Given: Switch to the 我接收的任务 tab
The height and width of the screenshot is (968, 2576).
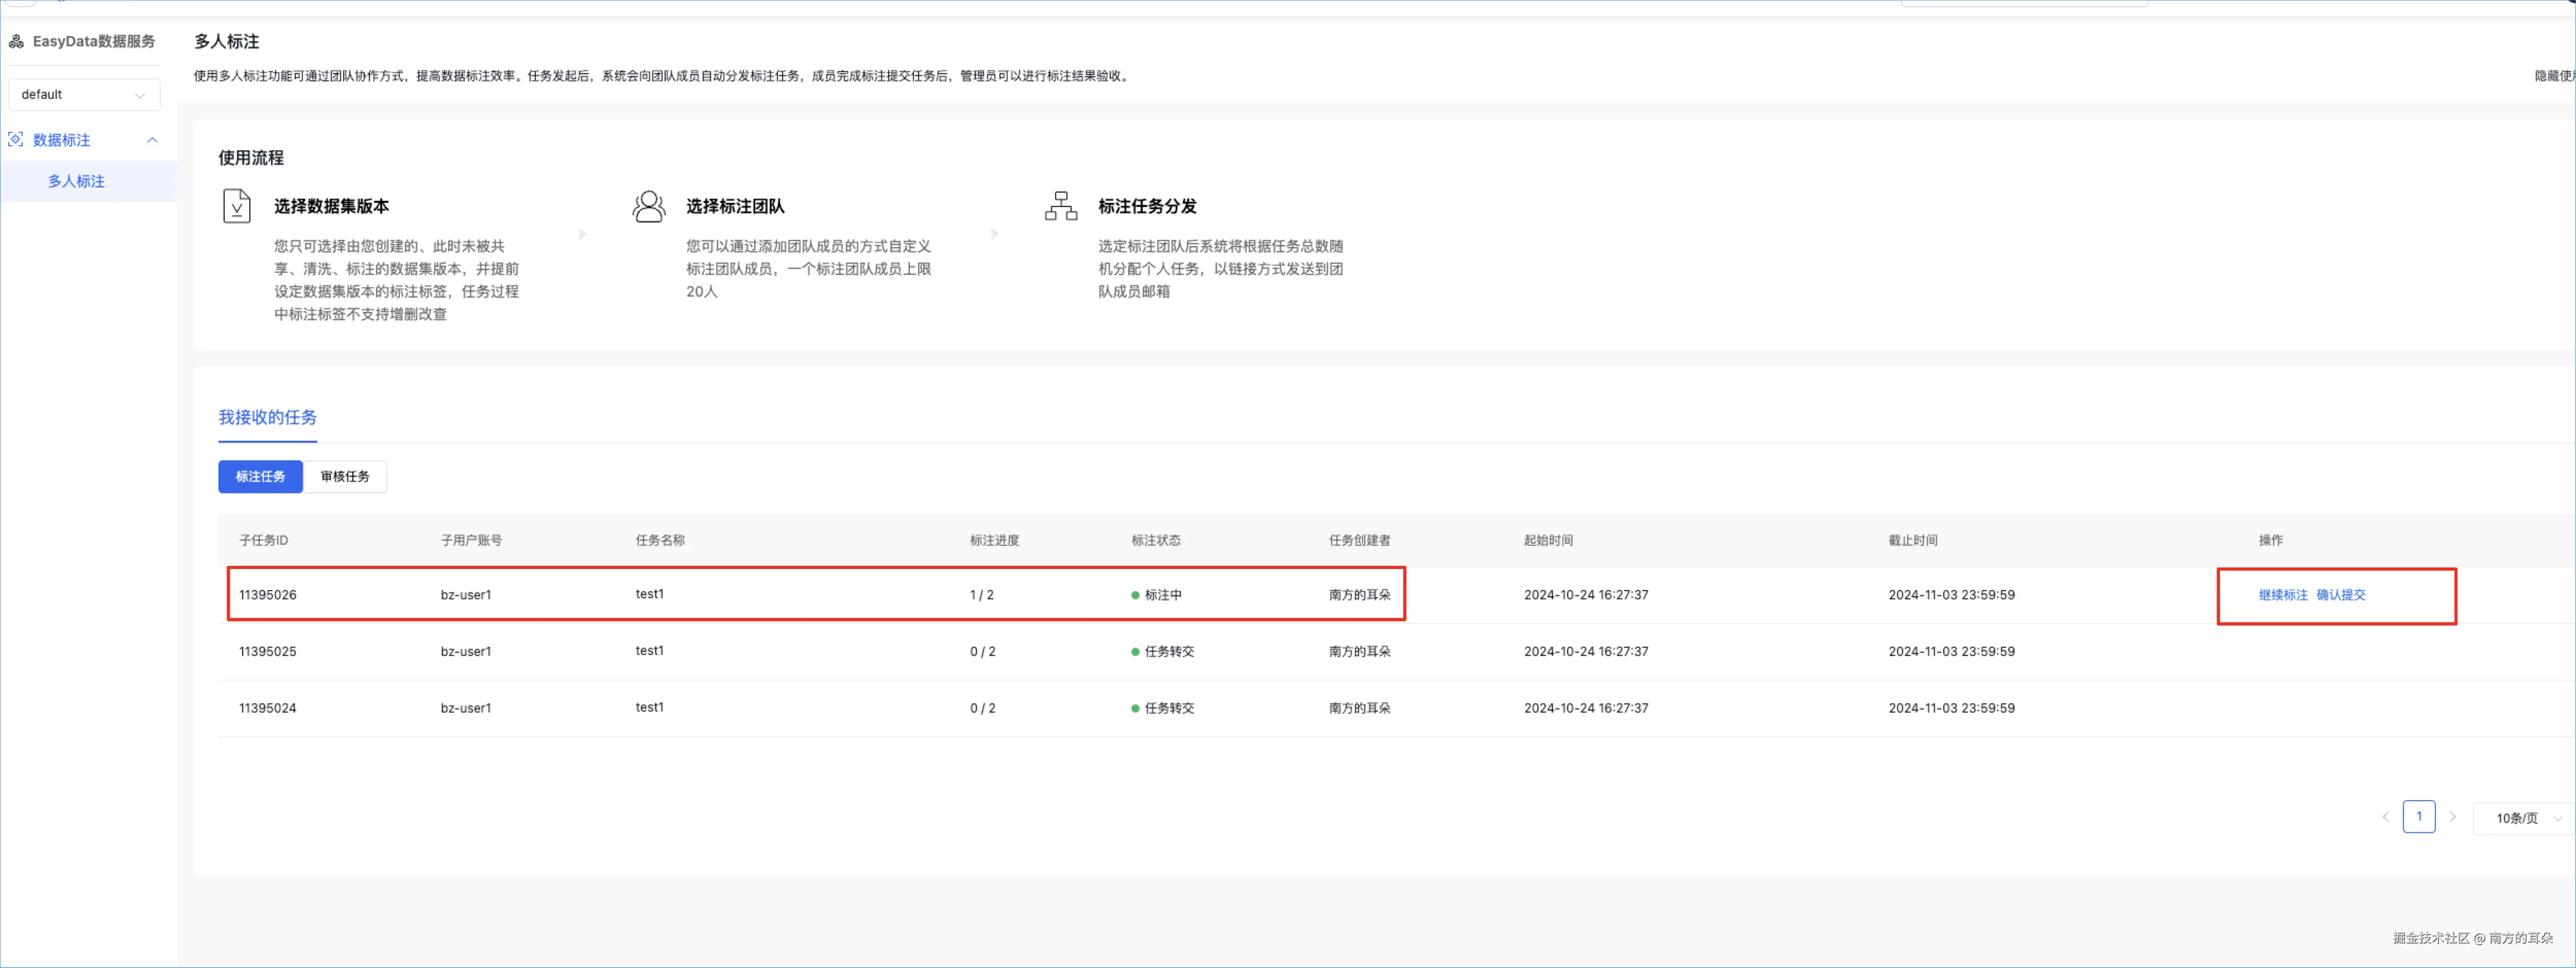Looking at the screenshot, I should (267, 418).
